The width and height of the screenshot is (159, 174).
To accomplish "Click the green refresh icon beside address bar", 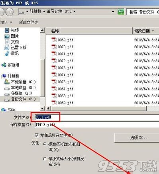I will click(x=121, y=12).
